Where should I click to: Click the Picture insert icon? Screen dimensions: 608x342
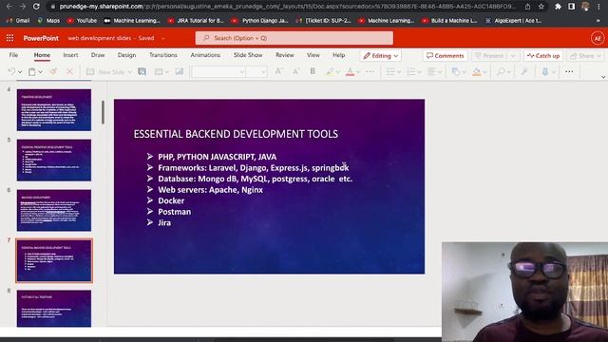point(180,72)
